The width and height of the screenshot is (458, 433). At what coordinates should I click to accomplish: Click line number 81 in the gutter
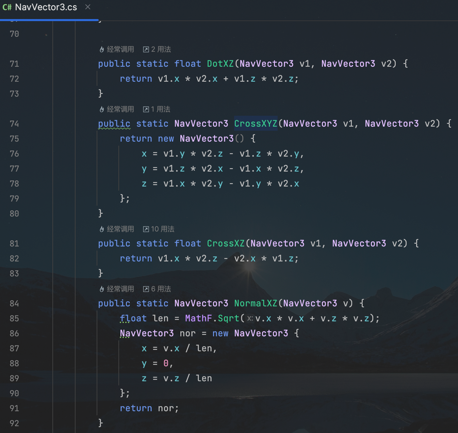[x=14, y=243]
